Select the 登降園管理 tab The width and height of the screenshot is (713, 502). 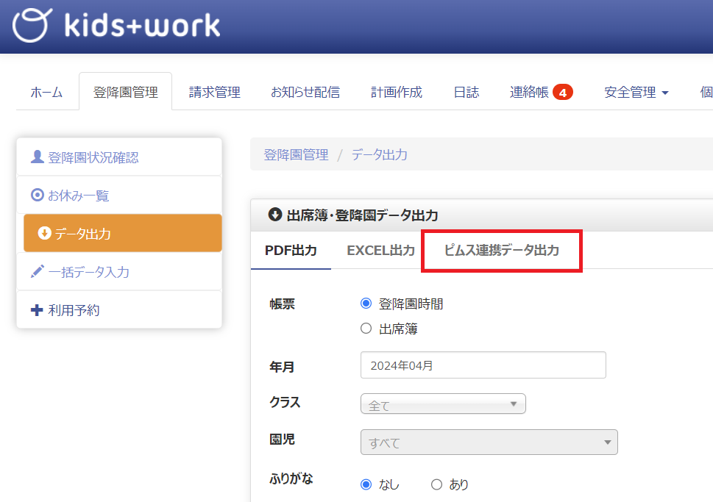(x=126, y=92)
